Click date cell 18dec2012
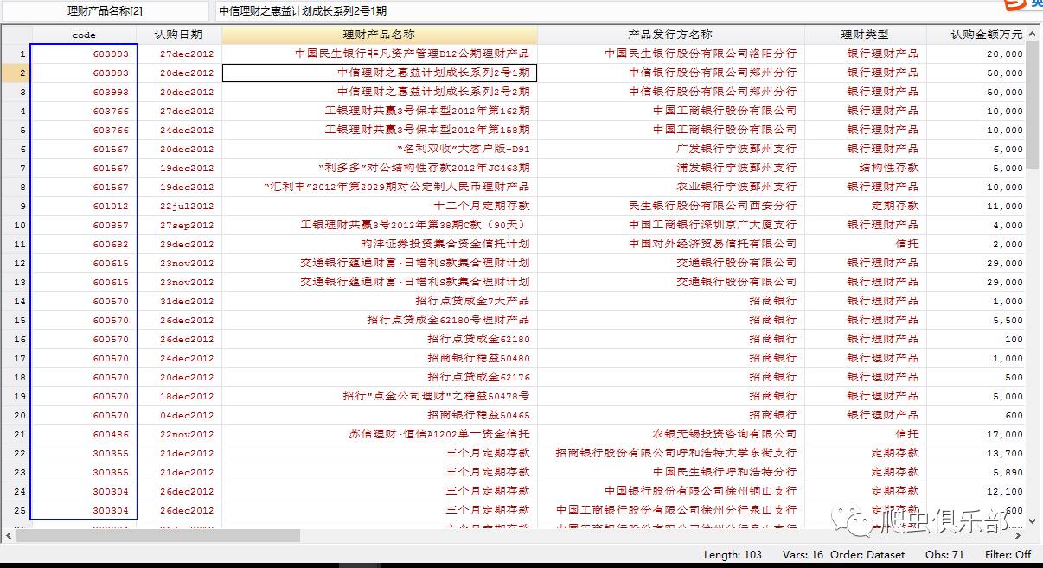This screenshot has height=568, width=1043. click(x=179, y=396)
